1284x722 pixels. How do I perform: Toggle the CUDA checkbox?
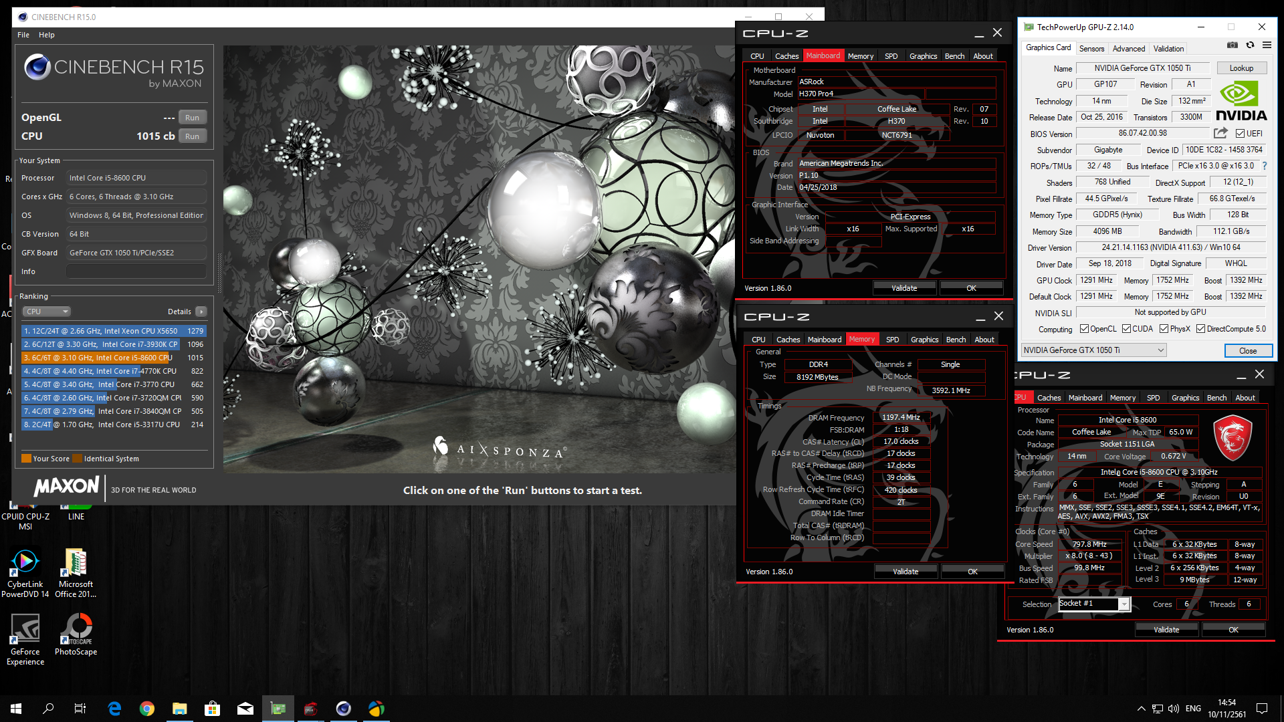point(1126,329)
